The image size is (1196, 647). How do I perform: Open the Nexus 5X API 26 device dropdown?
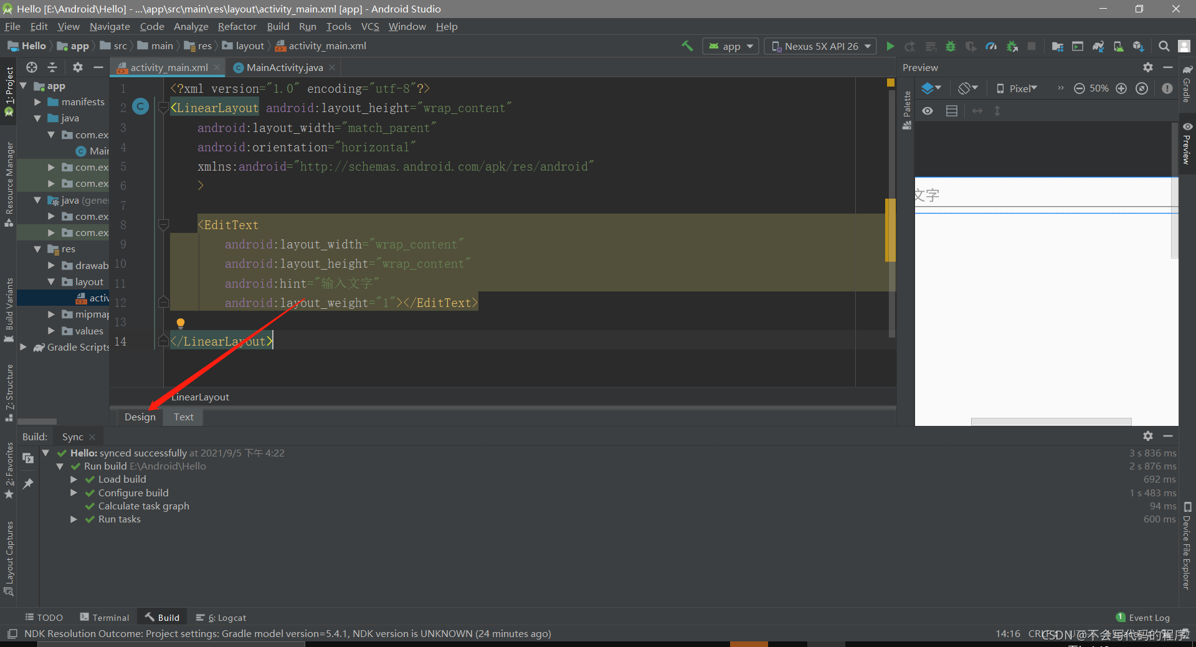tap(820, 46)
